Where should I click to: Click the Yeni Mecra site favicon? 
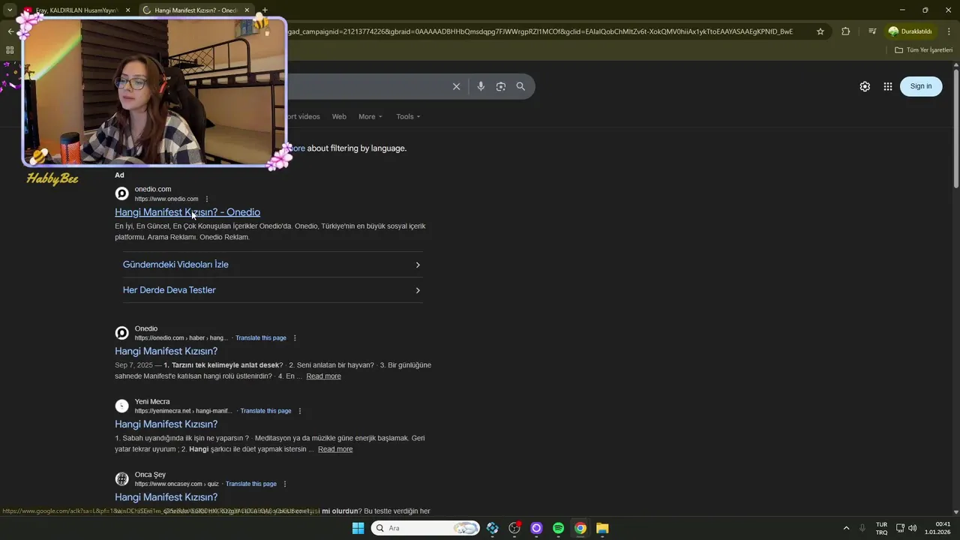[x=121, y=406]
